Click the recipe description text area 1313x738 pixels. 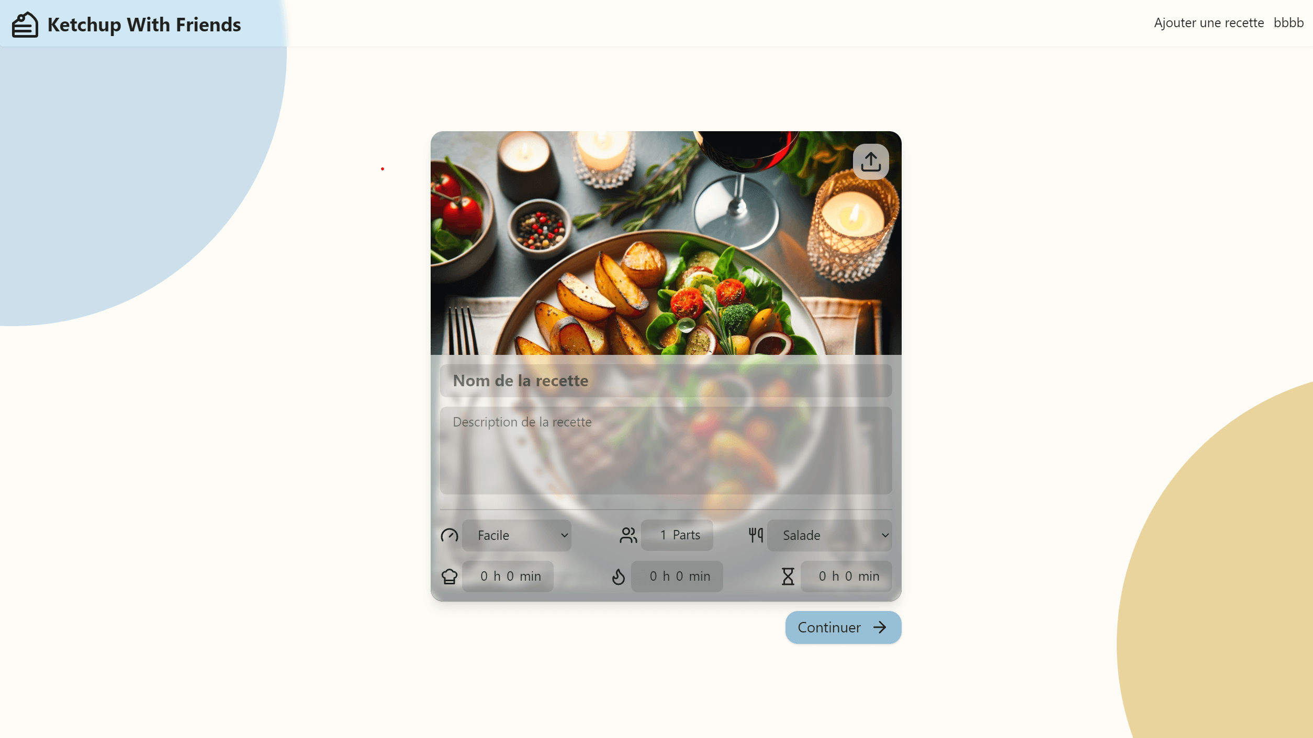[x=666, y=449]
